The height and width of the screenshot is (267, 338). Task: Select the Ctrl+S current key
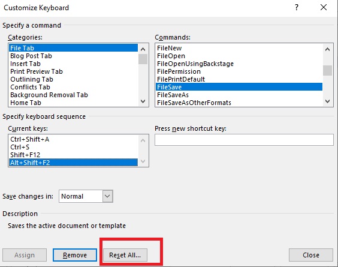[20, 147]
